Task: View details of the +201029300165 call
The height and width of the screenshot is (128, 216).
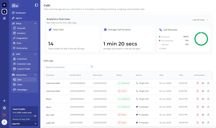Action: point(203,115)
